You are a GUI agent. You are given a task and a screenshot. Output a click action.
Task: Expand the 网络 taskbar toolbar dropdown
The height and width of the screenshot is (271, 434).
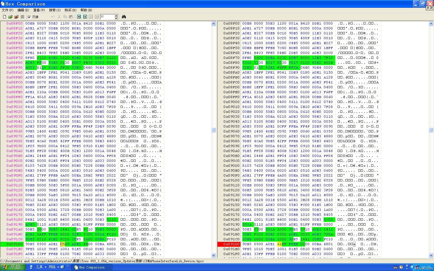[58, 267]
